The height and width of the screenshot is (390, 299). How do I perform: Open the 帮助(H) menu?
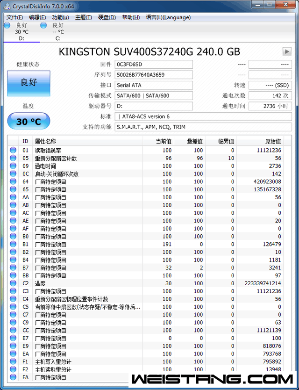[x=131, y=17]
